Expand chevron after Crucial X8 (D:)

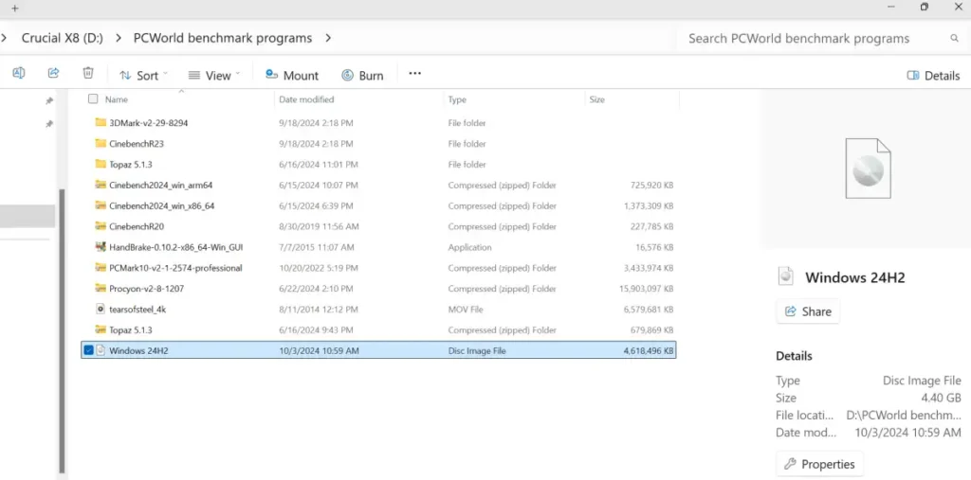coord(118,38)
